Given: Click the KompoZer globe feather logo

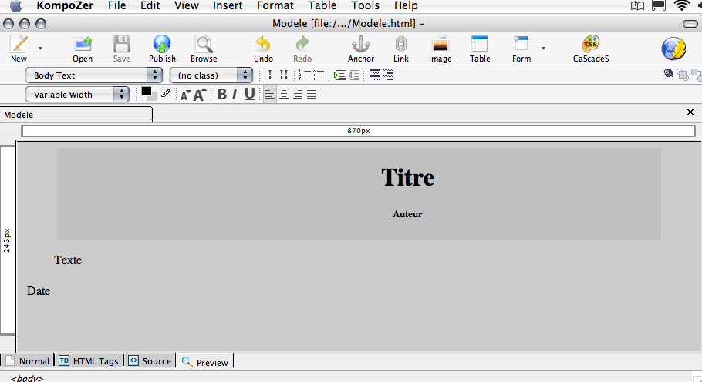Looking at the screenshot, I should click(x=673, y=49).
